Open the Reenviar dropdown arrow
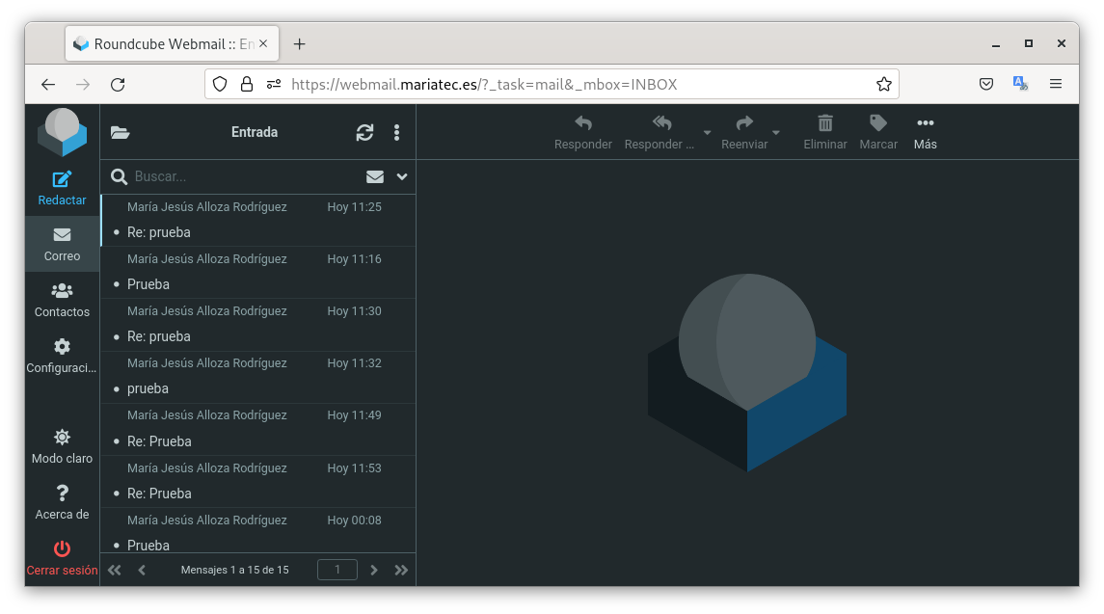This screenshot has width=1104, height=614. tap(776, 133)
